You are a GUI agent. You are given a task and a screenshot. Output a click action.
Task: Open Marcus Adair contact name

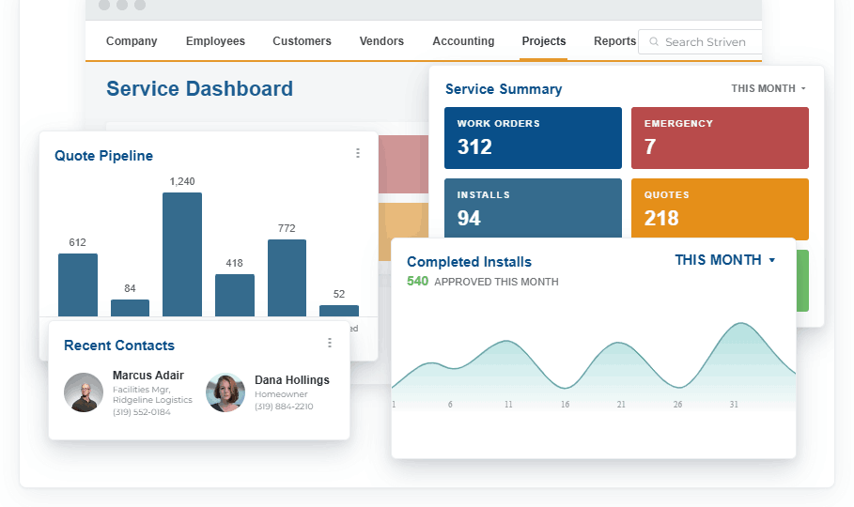148,376
